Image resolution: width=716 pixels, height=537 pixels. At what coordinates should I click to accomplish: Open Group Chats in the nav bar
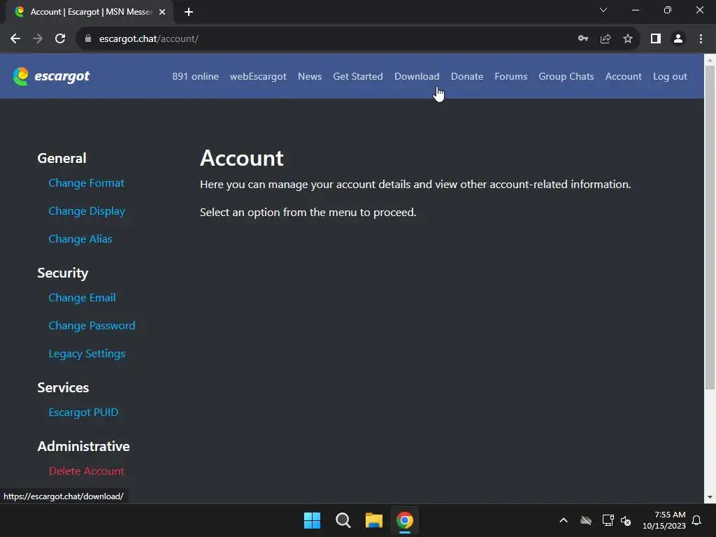[x=566, y=76]
